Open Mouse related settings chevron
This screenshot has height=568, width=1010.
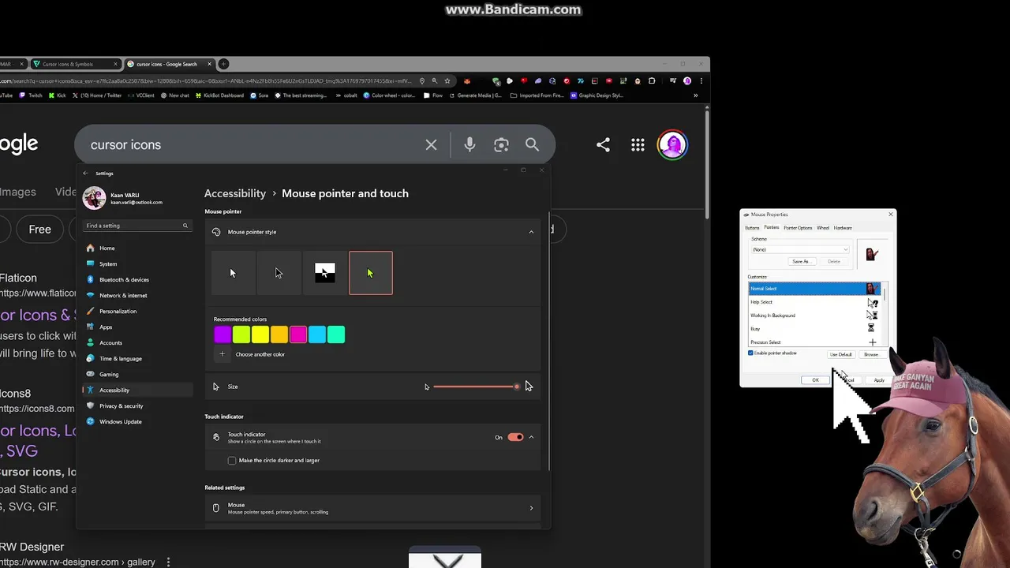point(531,508)
